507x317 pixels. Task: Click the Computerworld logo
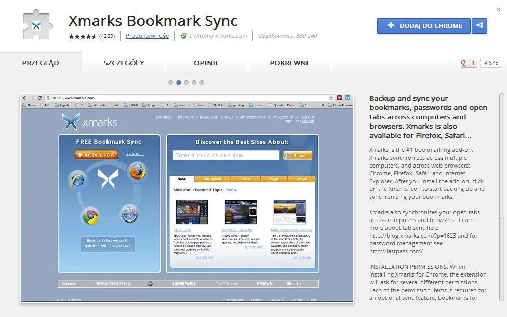(184, 284)
